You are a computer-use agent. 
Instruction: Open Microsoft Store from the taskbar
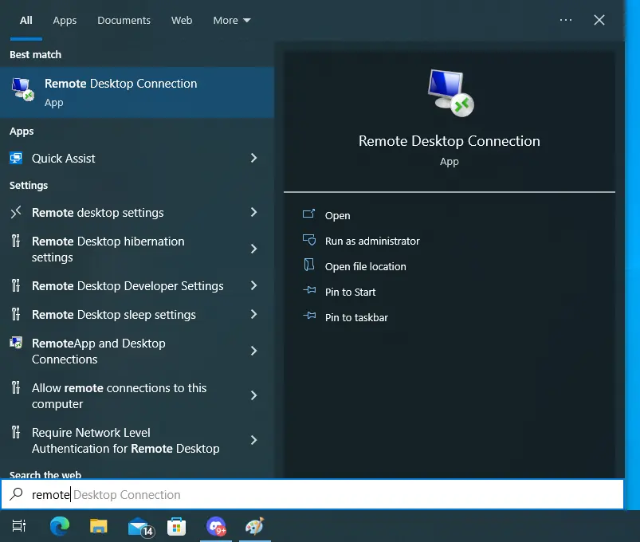177,527
